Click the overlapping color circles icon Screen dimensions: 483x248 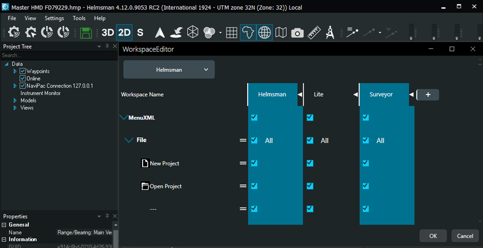(210, 32)
